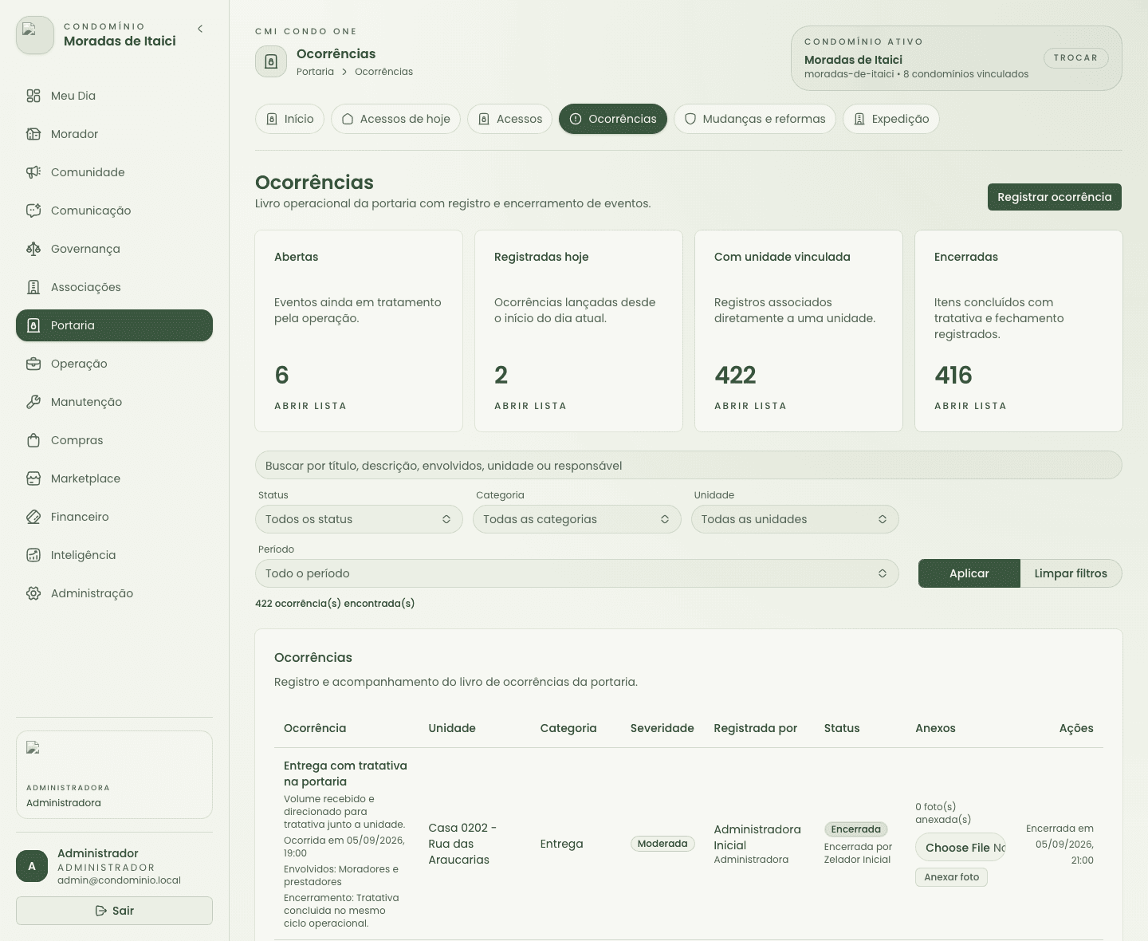Open the Comunidade megaphone icon
This screenshot has width=1148, height=941.
pos(33,172)
